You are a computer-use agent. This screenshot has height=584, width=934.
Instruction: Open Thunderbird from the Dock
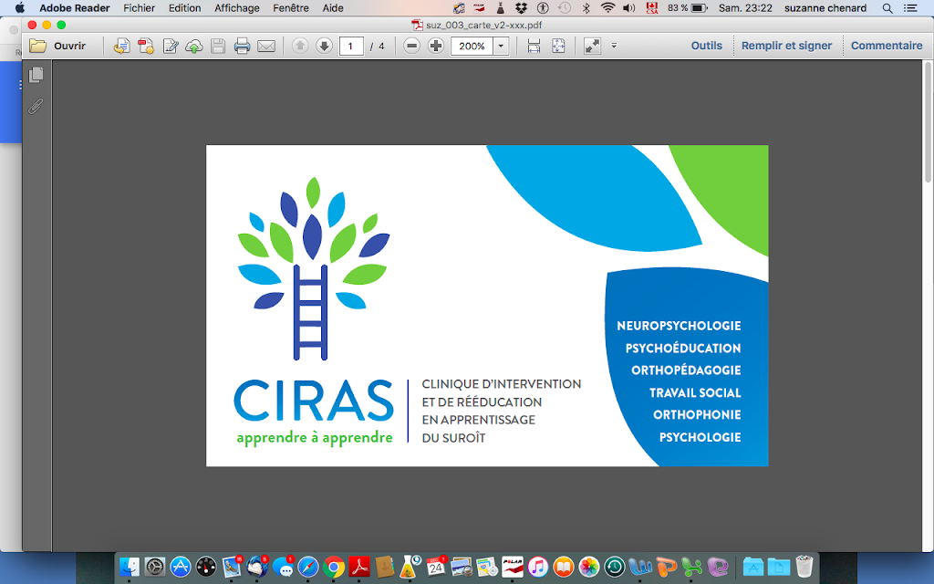tap(257, 567)
